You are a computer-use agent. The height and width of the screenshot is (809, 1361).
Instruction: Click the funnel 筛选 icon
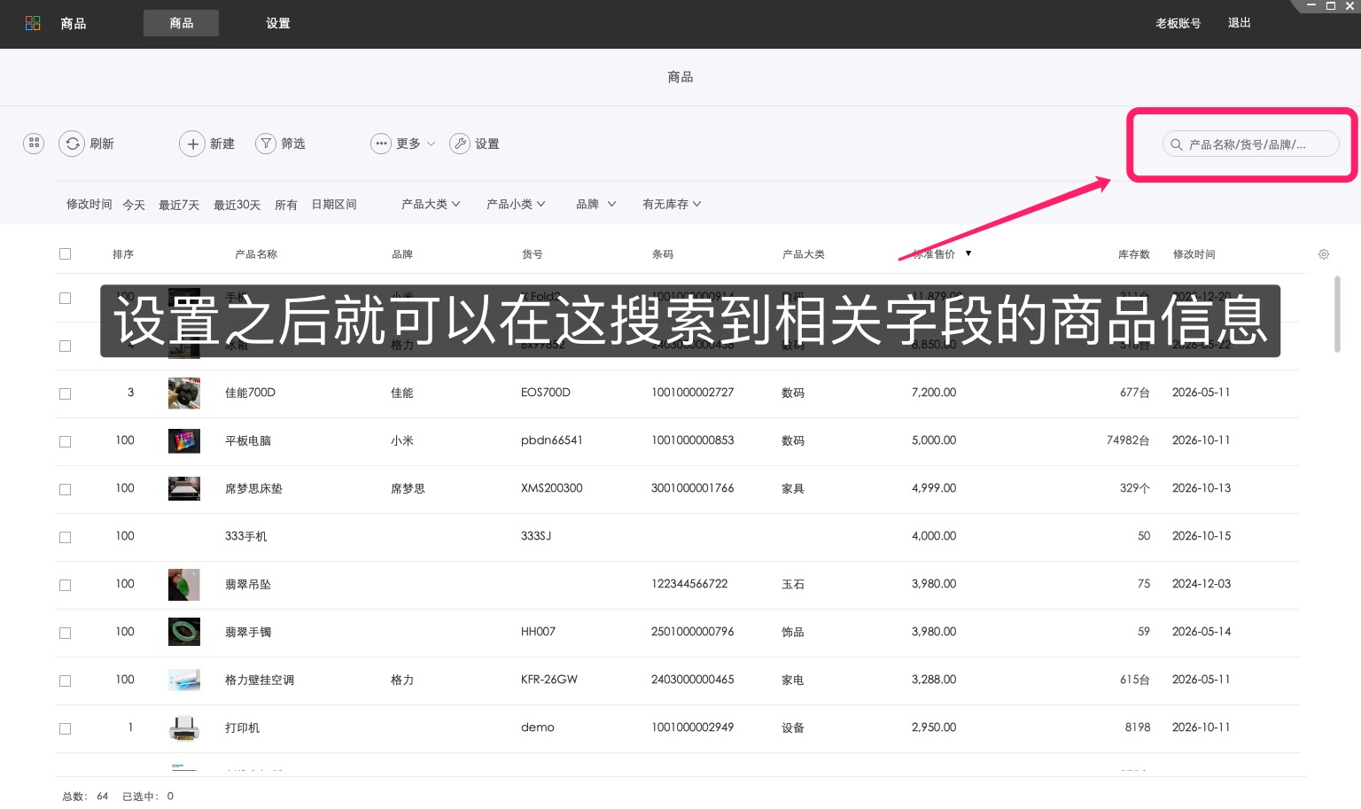266,144
